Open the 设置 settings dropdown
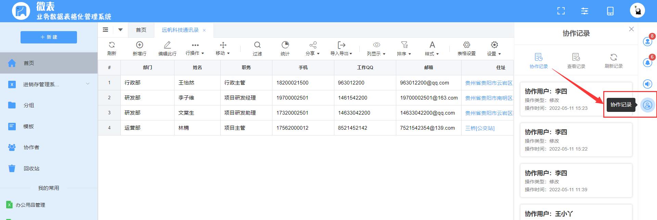Viewport: 657px width, 220px height. 494,49
